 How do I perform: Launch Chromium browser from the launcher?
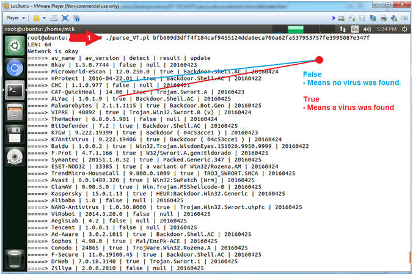(x=15, y=68)
